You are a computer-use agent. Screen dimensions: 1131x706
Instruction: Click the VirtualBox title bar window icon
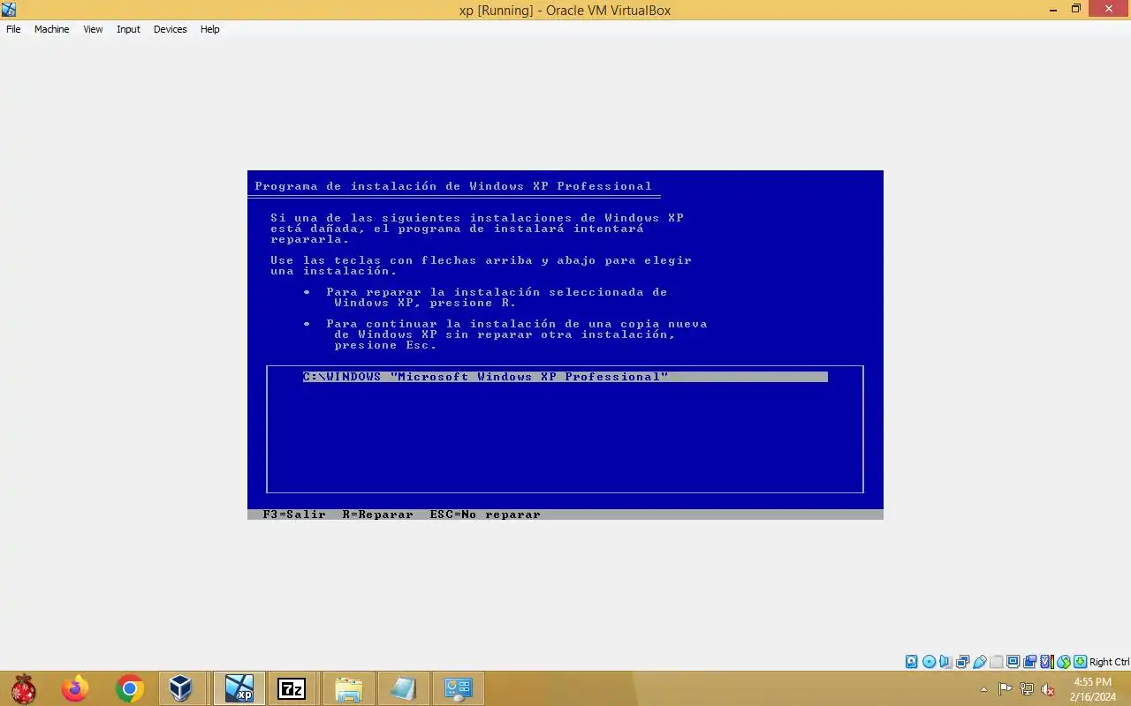coord(9,10)
